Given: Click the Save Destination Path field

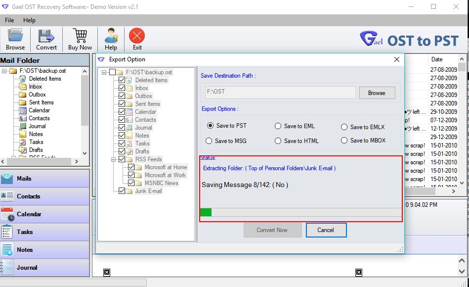Looking at the screenshot, I should [281, 92].
